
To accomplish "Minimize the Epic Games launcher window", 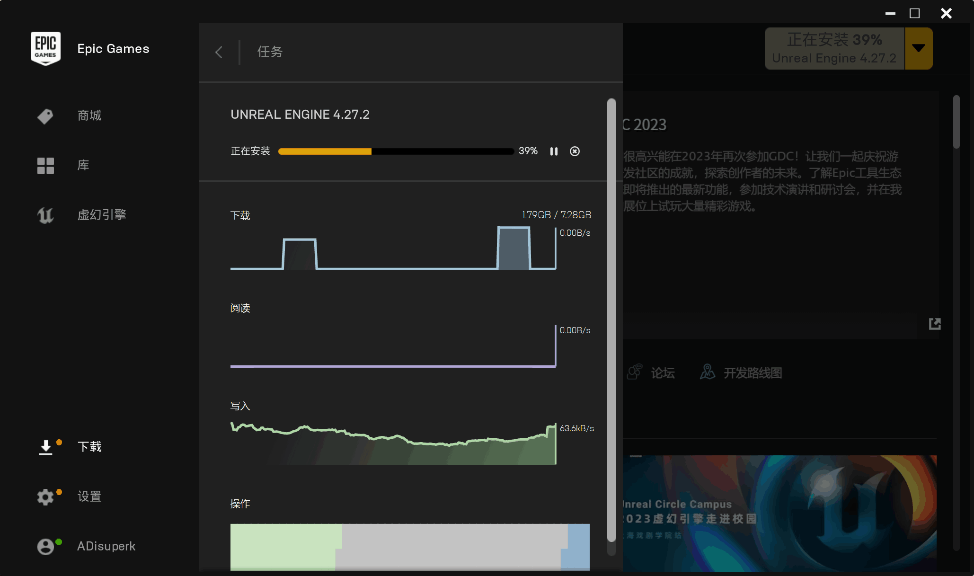I will 890,14.
